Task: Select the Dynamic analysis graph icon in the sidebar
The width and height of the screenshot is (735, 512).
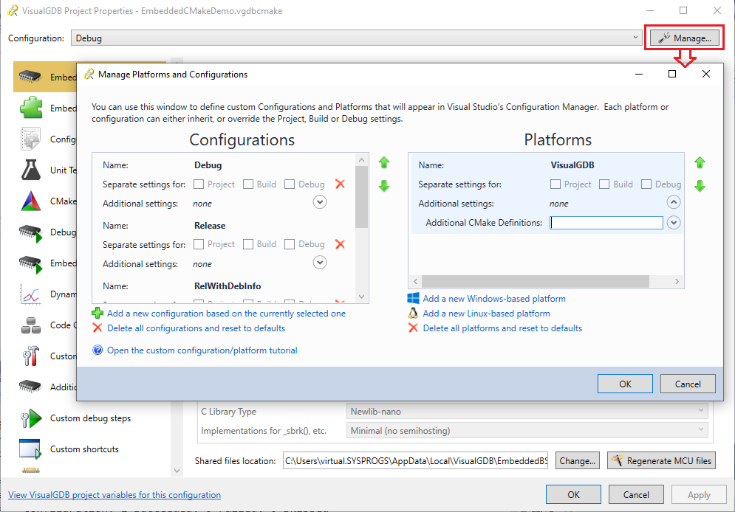Action: tap(31, 294)
